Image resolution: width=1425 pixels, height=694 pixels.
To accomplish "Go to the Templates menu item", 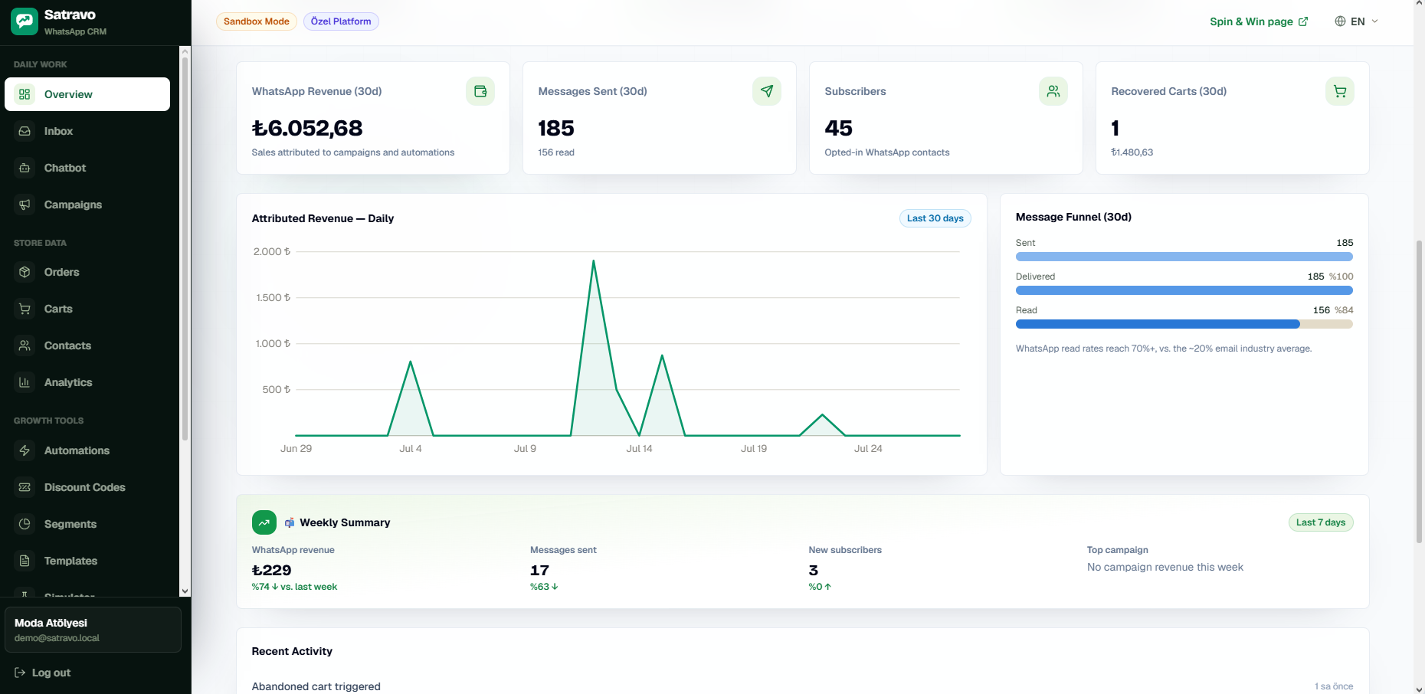I will 87,561.
